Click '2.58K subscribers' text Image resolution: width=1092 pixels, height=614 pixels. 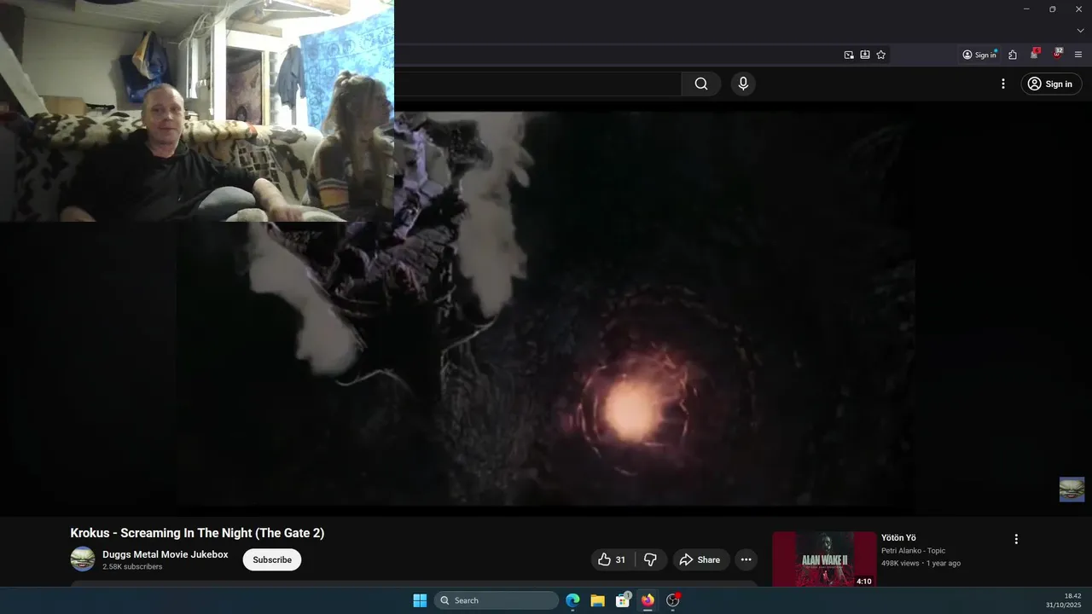tap(132, 566)
